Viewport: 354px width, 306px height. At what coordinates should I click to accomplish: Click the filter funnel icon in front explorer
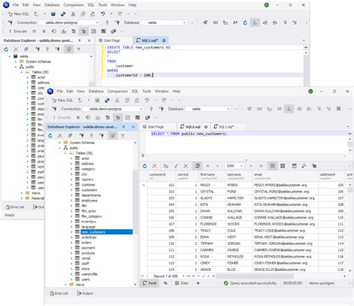coord(122,136)
